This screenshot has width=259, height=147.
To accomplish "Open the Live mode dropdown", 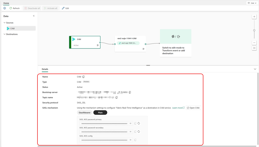I will (x=252, y=3).
